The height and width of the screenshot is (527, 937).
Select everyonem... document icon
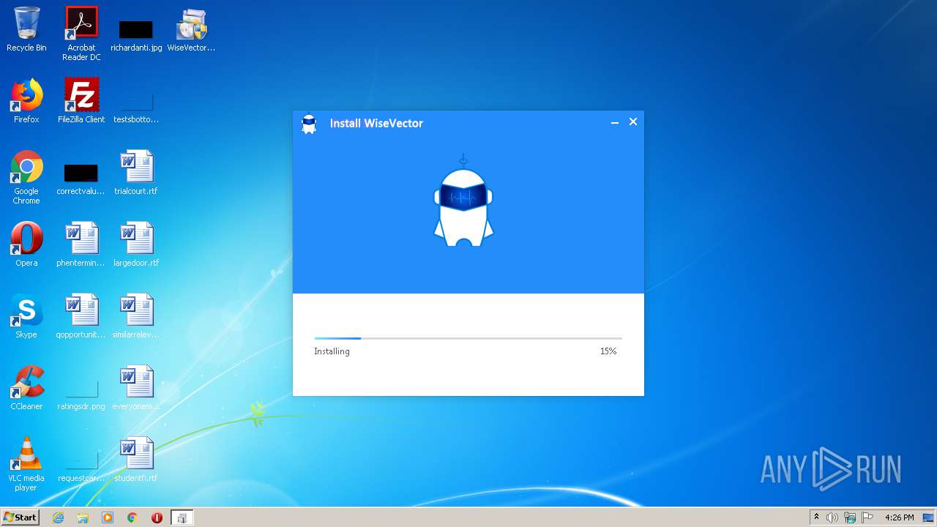click(x=136, y=388)
